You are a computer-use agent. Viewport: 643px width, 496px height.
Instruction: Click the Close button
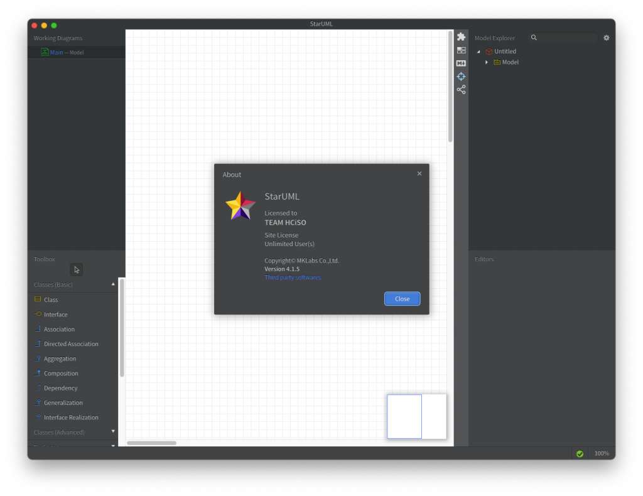(402, 299)
